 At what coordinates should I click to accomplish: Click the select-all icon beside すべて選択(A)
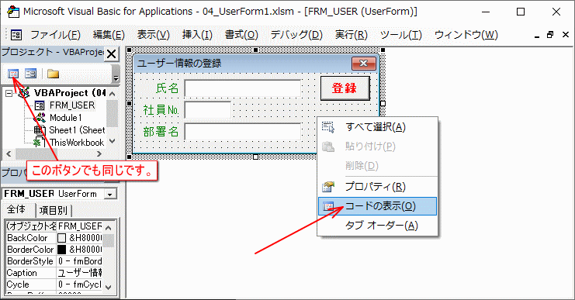coord(328,127)
